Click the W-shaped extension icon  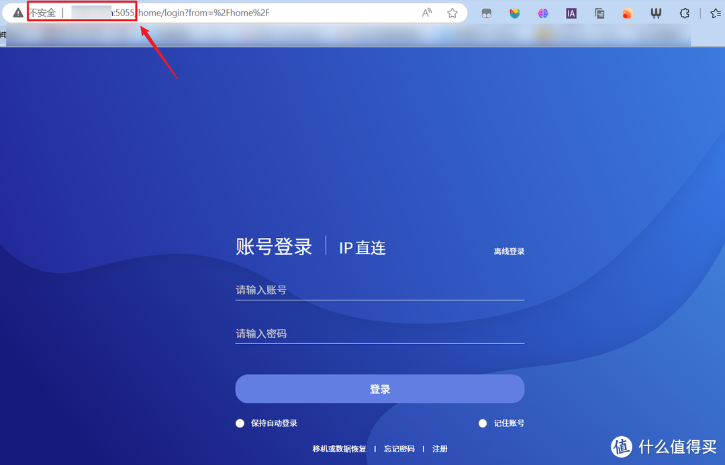click(656, 13)
